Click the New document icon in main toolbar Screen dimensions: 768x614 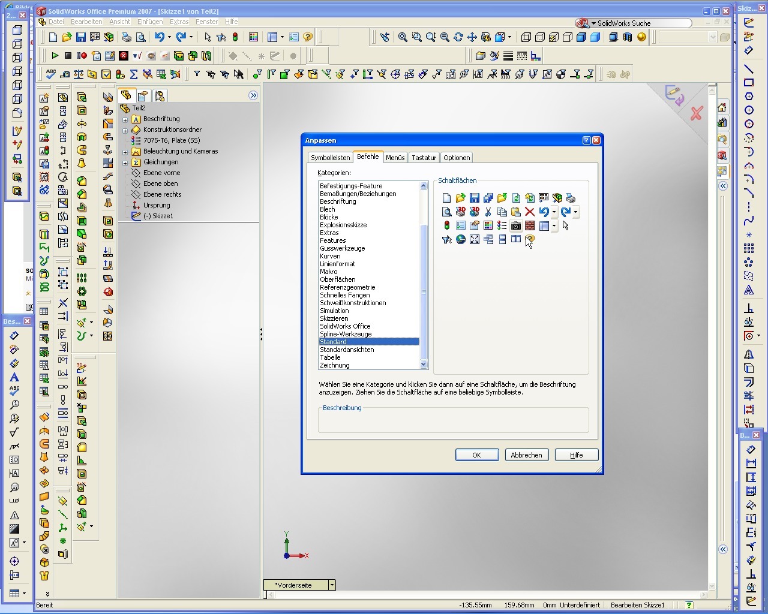click(53, 37)
